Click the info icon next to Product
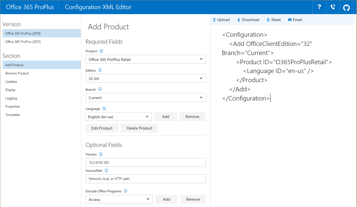The image size is (357, 207). (101, 51)
